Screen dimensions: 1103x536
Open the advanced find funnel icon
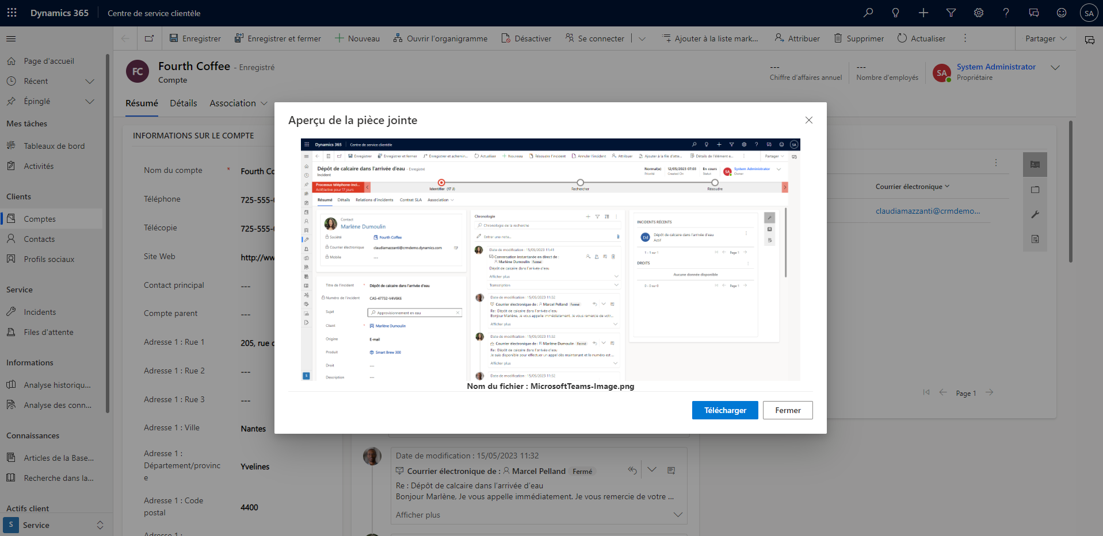pyautogui.click(x=951, y=13)
